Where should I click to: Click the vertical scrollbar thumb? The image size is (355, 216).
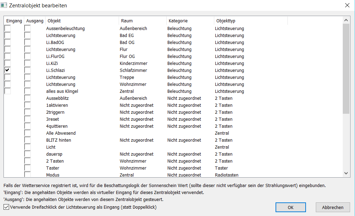[x=346, y=69]
